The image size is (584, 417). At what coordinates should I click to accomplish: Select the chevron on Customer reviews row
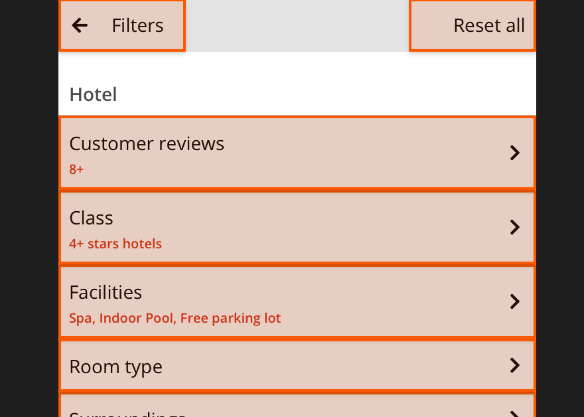pyautogui.click(x=514, y=153)
